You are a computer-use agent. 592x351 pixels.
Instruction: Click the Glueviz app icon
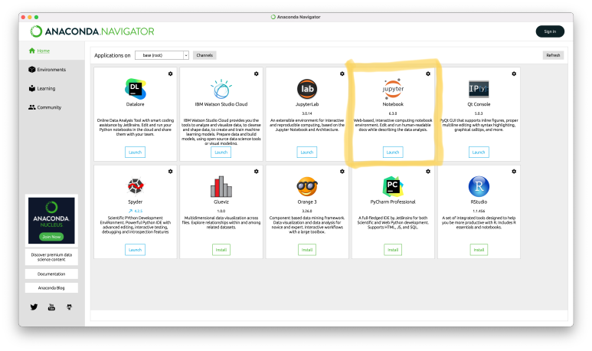point(221,187)
